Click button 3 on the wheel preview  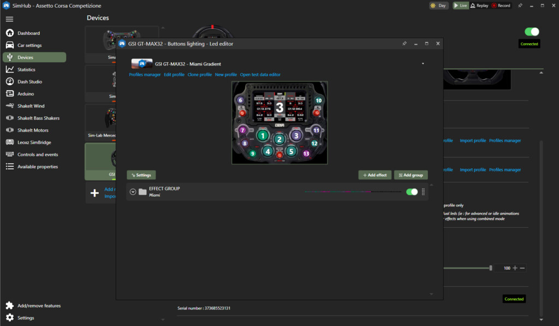coord(296,135)
